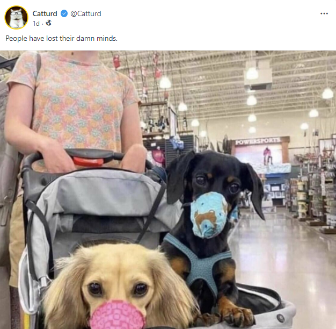Image resolution: width=336 pixels, height=329 pixels.
Task: Click the Catturd cat profile avatar
Action: [x=16, y=17]
